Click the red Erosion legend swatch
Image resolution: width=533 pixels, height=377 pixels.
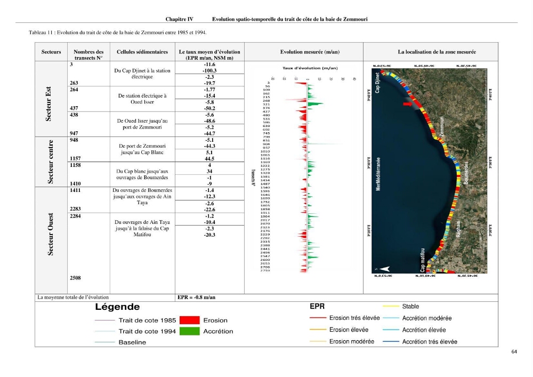189,320
